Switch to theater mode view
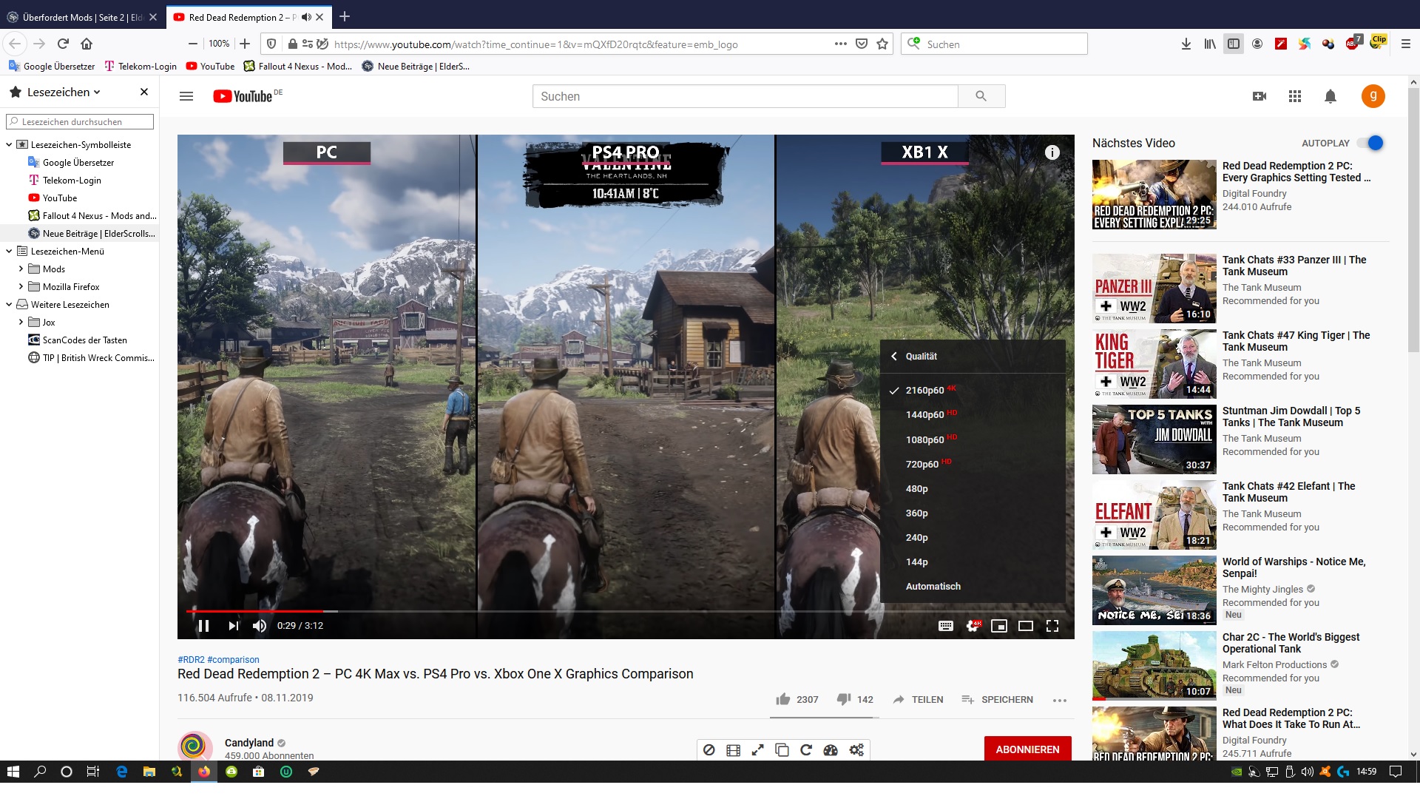The image size is (1420, 799). pyautogui.click(x=1025, y=626)
